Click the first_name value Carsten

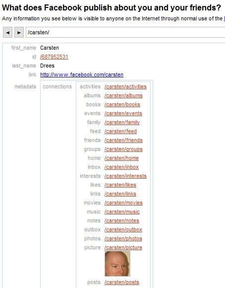tap(50, 48)
